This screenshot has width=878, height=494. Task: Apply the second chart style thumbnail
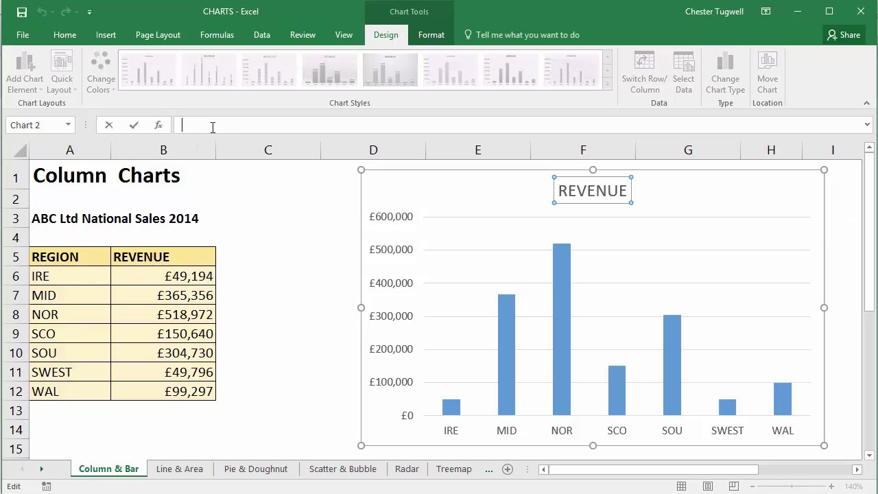(x=209, y=69)
